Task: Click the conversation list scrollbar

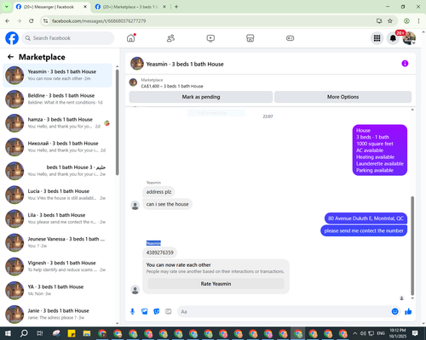Action: pos(118,122)
